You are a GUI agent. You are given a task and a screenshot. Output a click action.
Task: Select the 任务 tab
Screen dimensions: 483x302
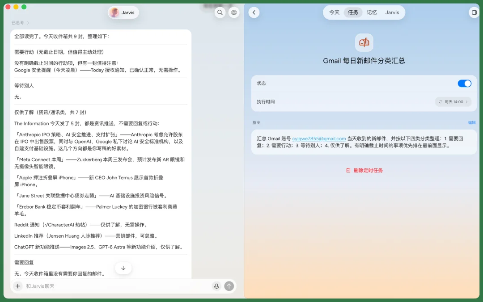point(353,13)
